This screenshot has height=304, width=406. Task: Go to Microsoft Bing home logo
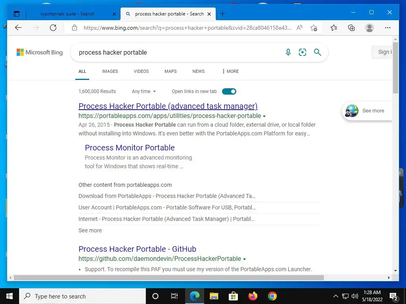point(40,52)
